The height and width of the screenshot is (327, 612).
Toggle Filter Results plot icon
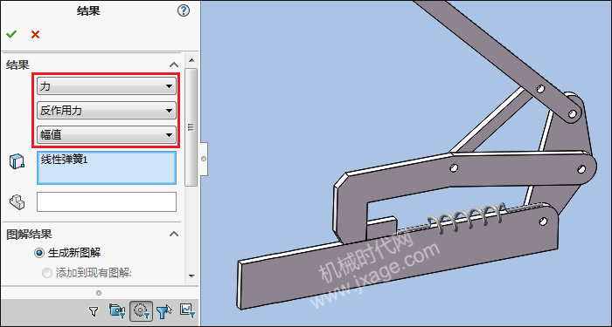click(187, 310)
